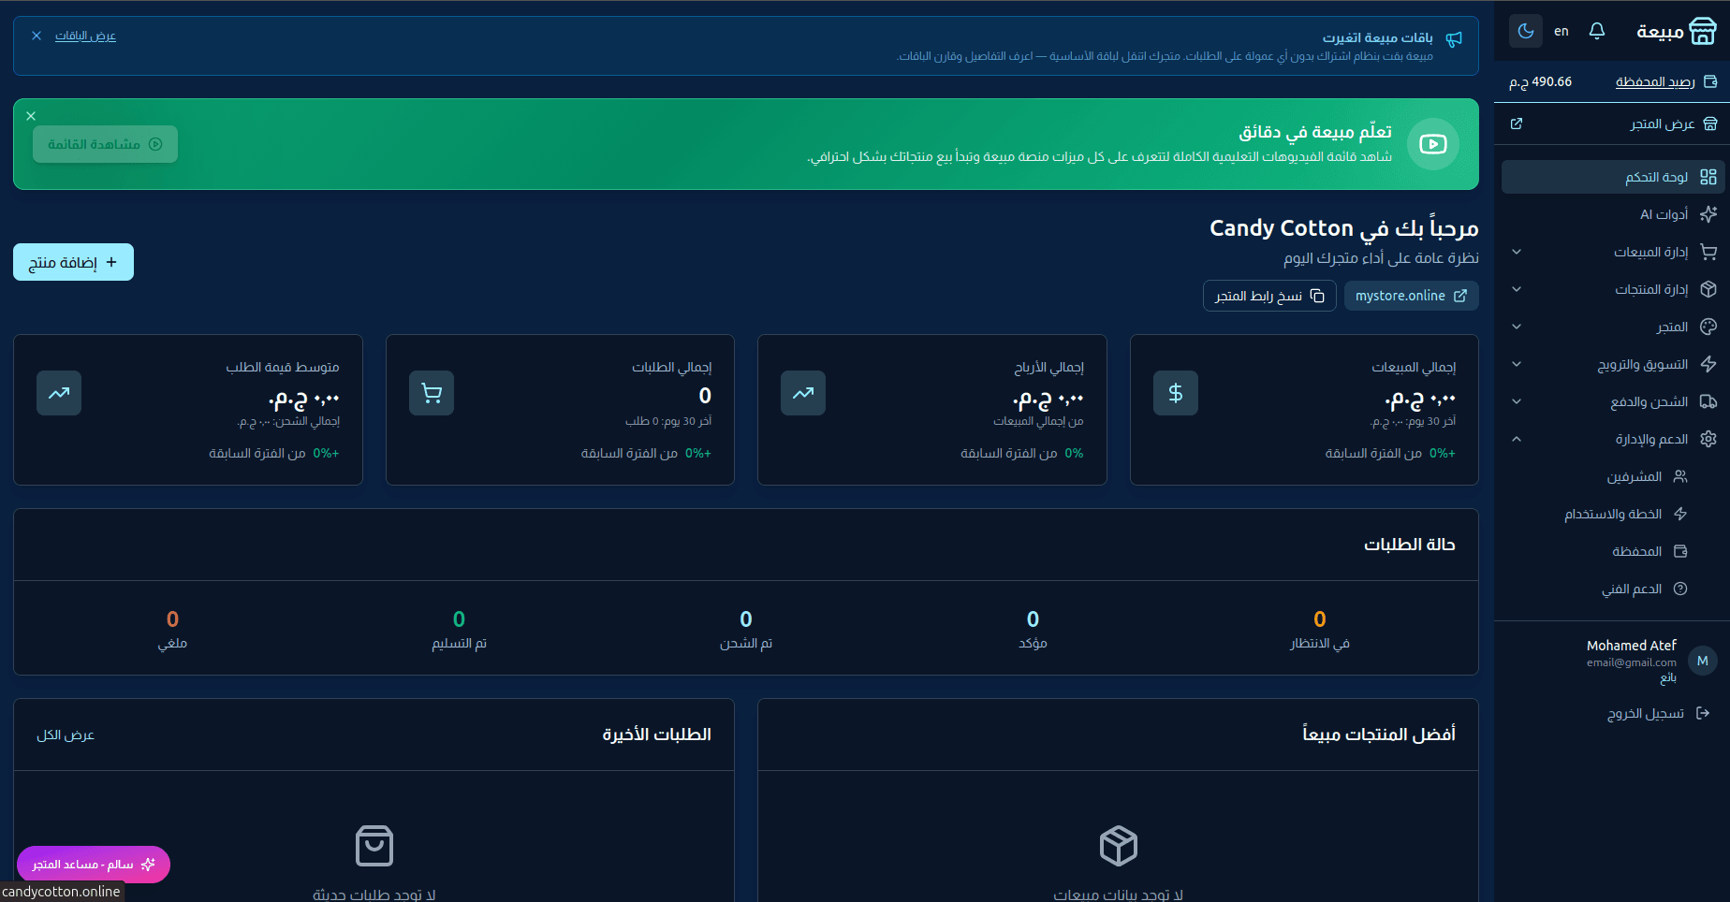Click the مبيعة store logo icon
The width and height of the screenshot is (1730, 902).
(1703, 31)
